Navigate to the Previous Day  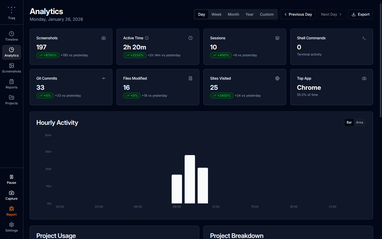pos(298,14)
